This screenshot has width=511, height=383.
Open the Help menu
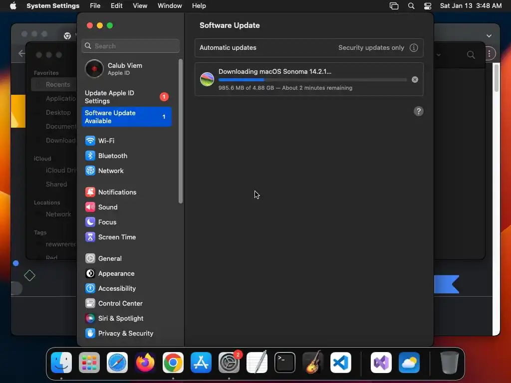199,6
